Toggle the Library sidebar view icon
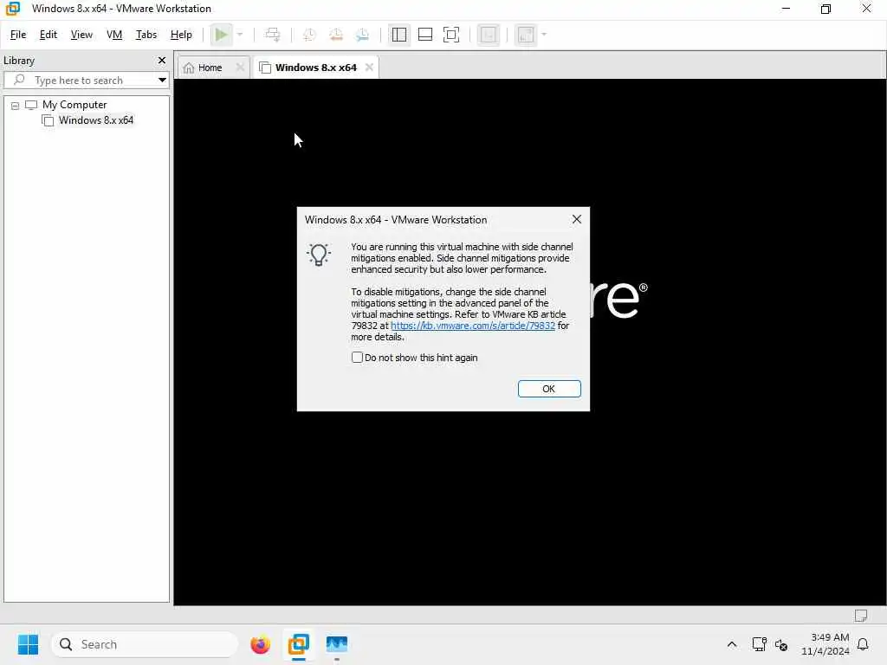Viewport: 887px width, 665px height. (x=399, y=35)
